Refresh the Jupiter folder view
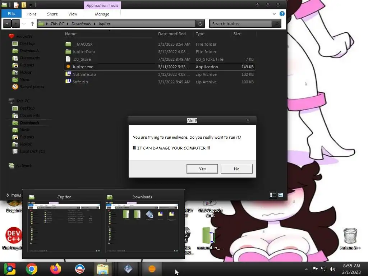The image size is (368, 276). (200, 24)
